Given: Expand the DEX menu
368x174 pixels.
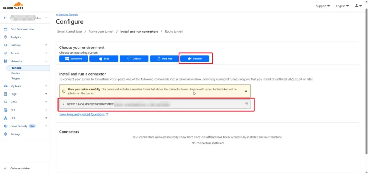Looking at the screenshot, I should pyautogui.click(x=46, y=118).
